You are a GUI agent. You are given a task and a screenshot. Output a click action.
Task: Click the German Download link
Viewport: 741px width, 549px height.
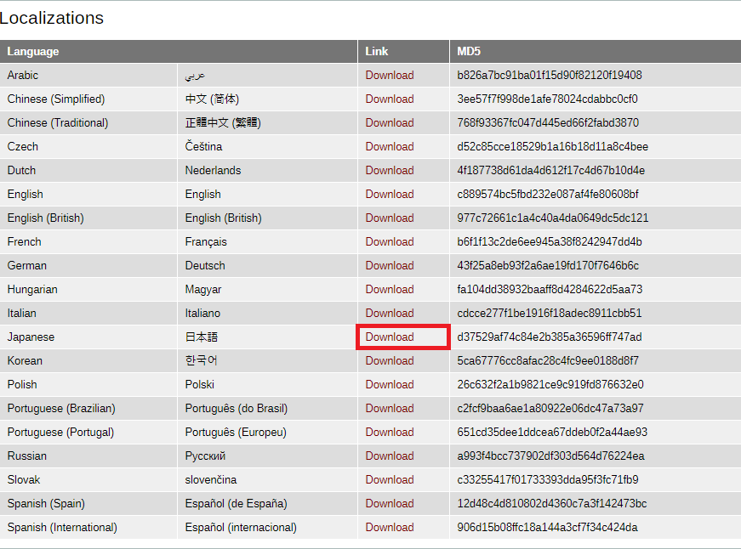click(390, 265)
